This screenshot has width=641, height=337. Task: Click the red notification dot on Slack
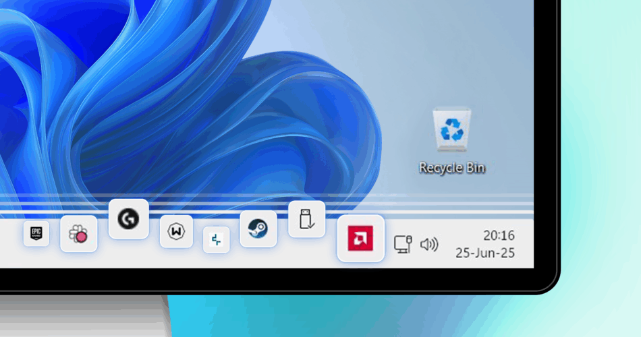point(82,237)
